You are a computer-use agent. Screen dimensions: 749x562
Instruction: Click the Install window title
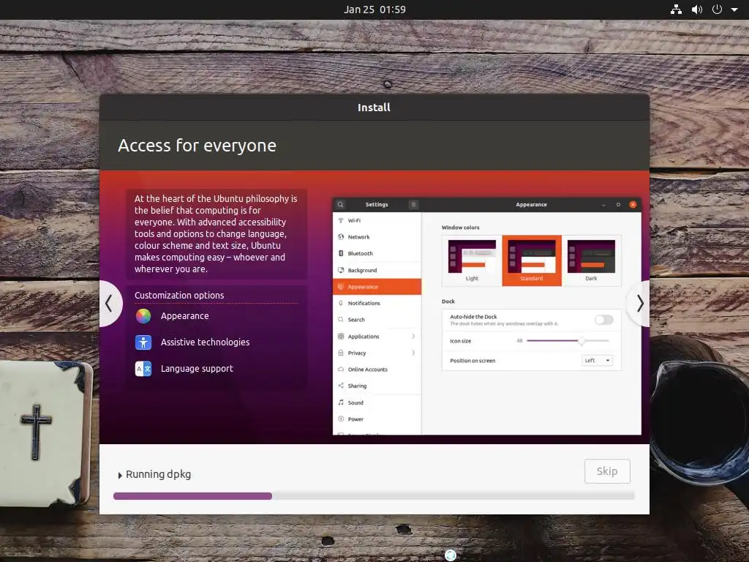click(374, 108)
